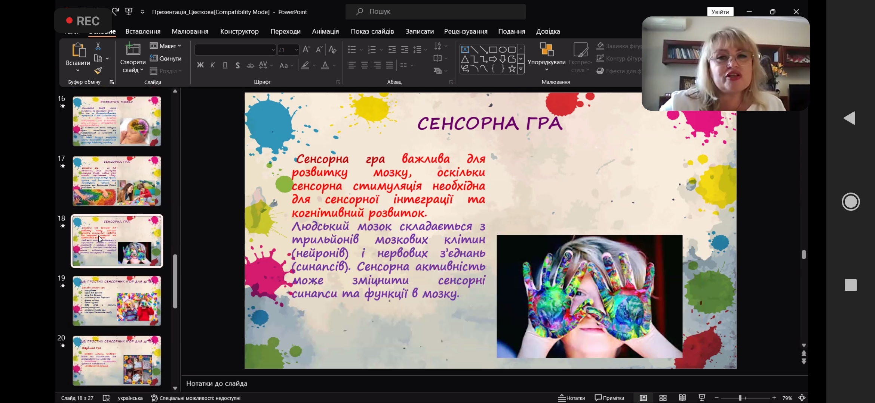Toggle italic (К) formatting
Screen dimensions: 875x403
coord(212,65)
